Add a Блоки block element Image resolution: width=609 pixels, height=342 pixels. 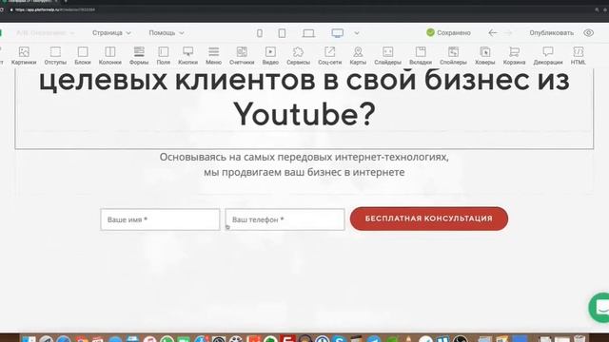pyautogui.click(x=83, y=55)
